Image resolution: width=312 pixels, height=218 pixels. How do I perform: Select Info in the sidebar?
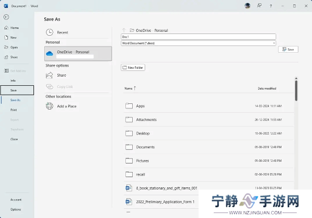click(x=13, y=81)
